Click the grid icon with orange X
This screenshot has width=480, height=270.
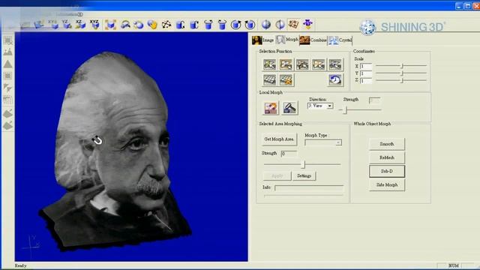(x=286, y=80)
